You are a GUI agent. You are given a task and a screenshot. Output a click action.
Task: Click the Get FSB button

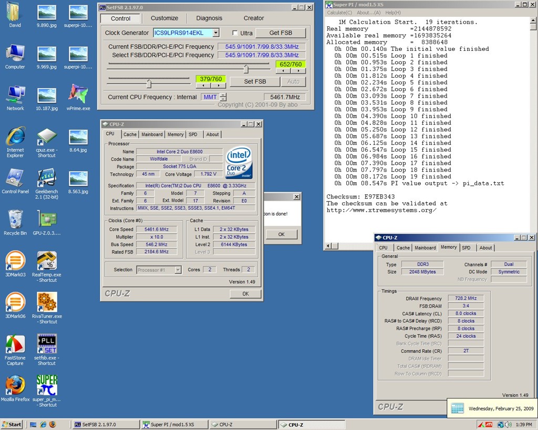281,33
